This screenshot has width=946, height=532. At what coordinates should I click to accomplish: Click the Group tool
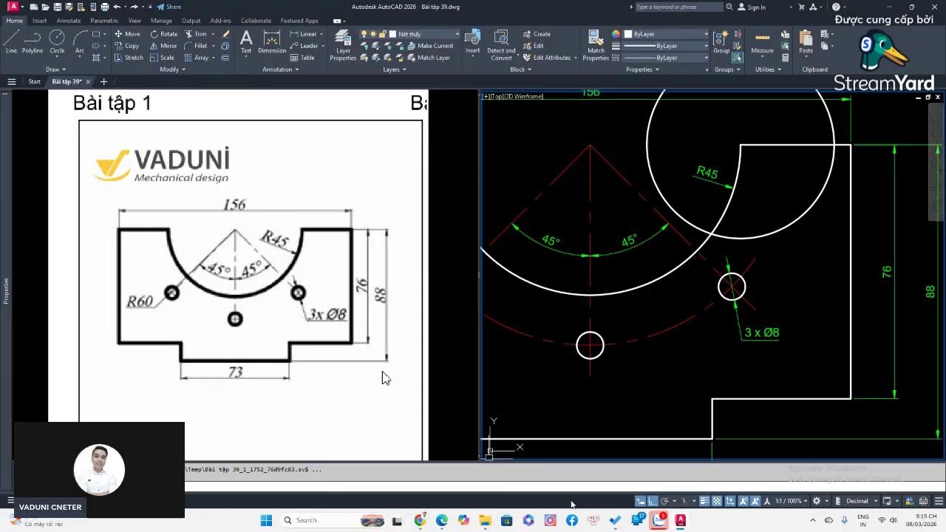click(721, 42)
